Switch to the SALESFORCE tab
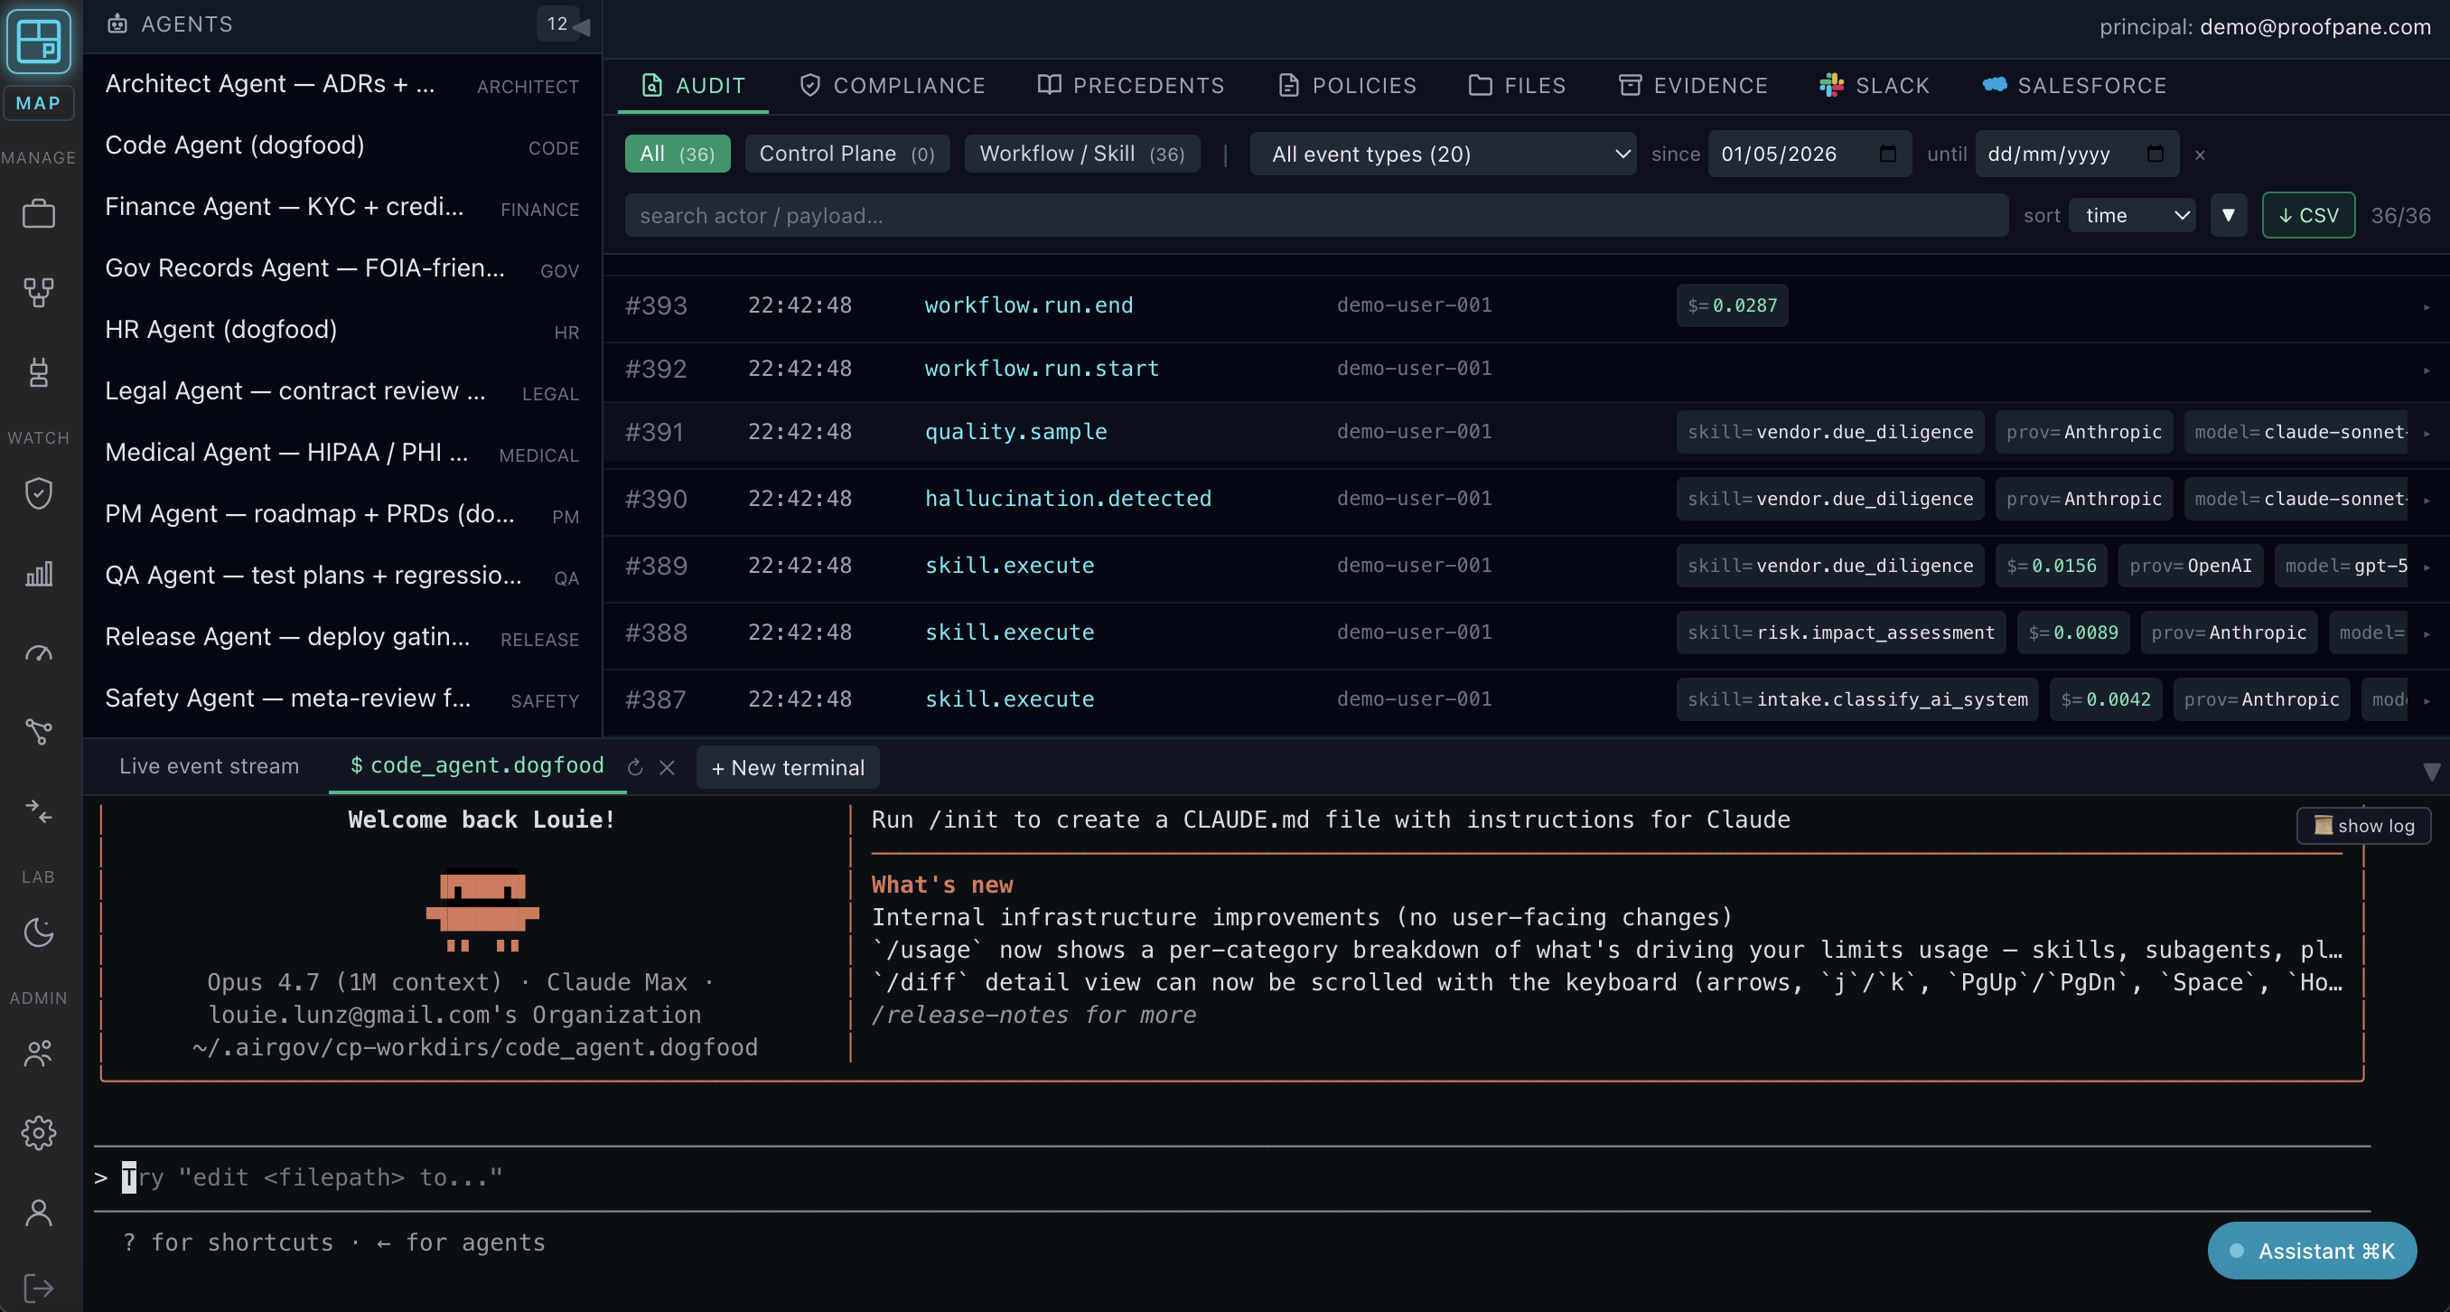Image resolution: width=2450 pixels, height=1312 pixels. point(2073,86)
